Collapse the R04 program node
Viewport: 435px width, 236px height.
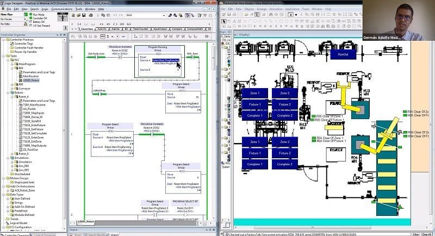tap(12, 68)
